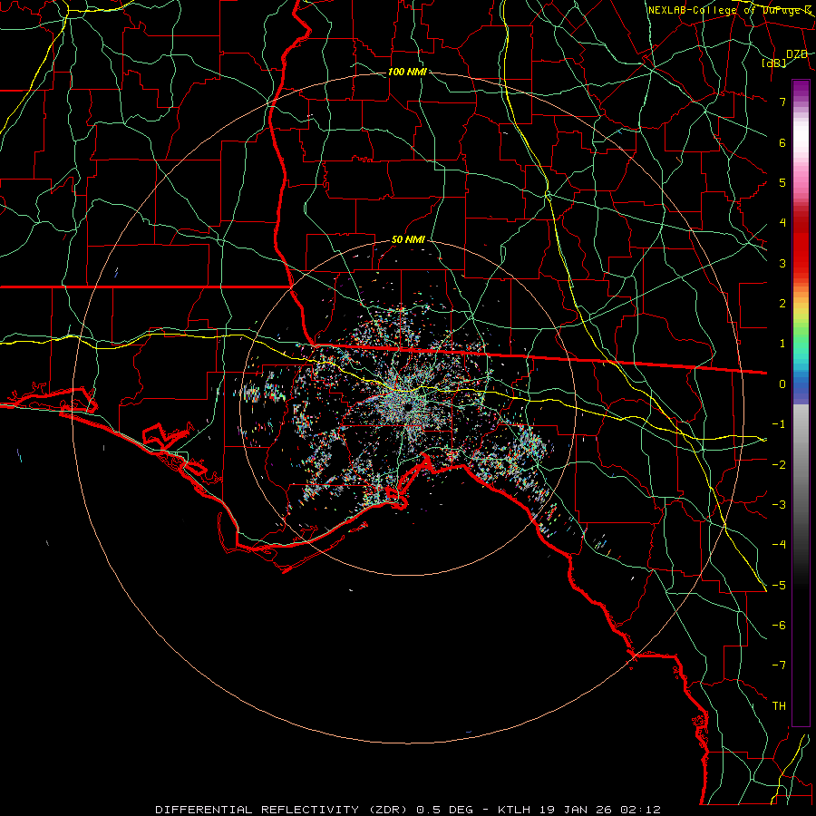This screenshot has width=816, height=816.
Task: Click the bottom Differential Reflectivity KTLH caption
Action: click(408, 810)
